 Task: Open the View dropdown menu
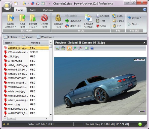coord(28,37)
